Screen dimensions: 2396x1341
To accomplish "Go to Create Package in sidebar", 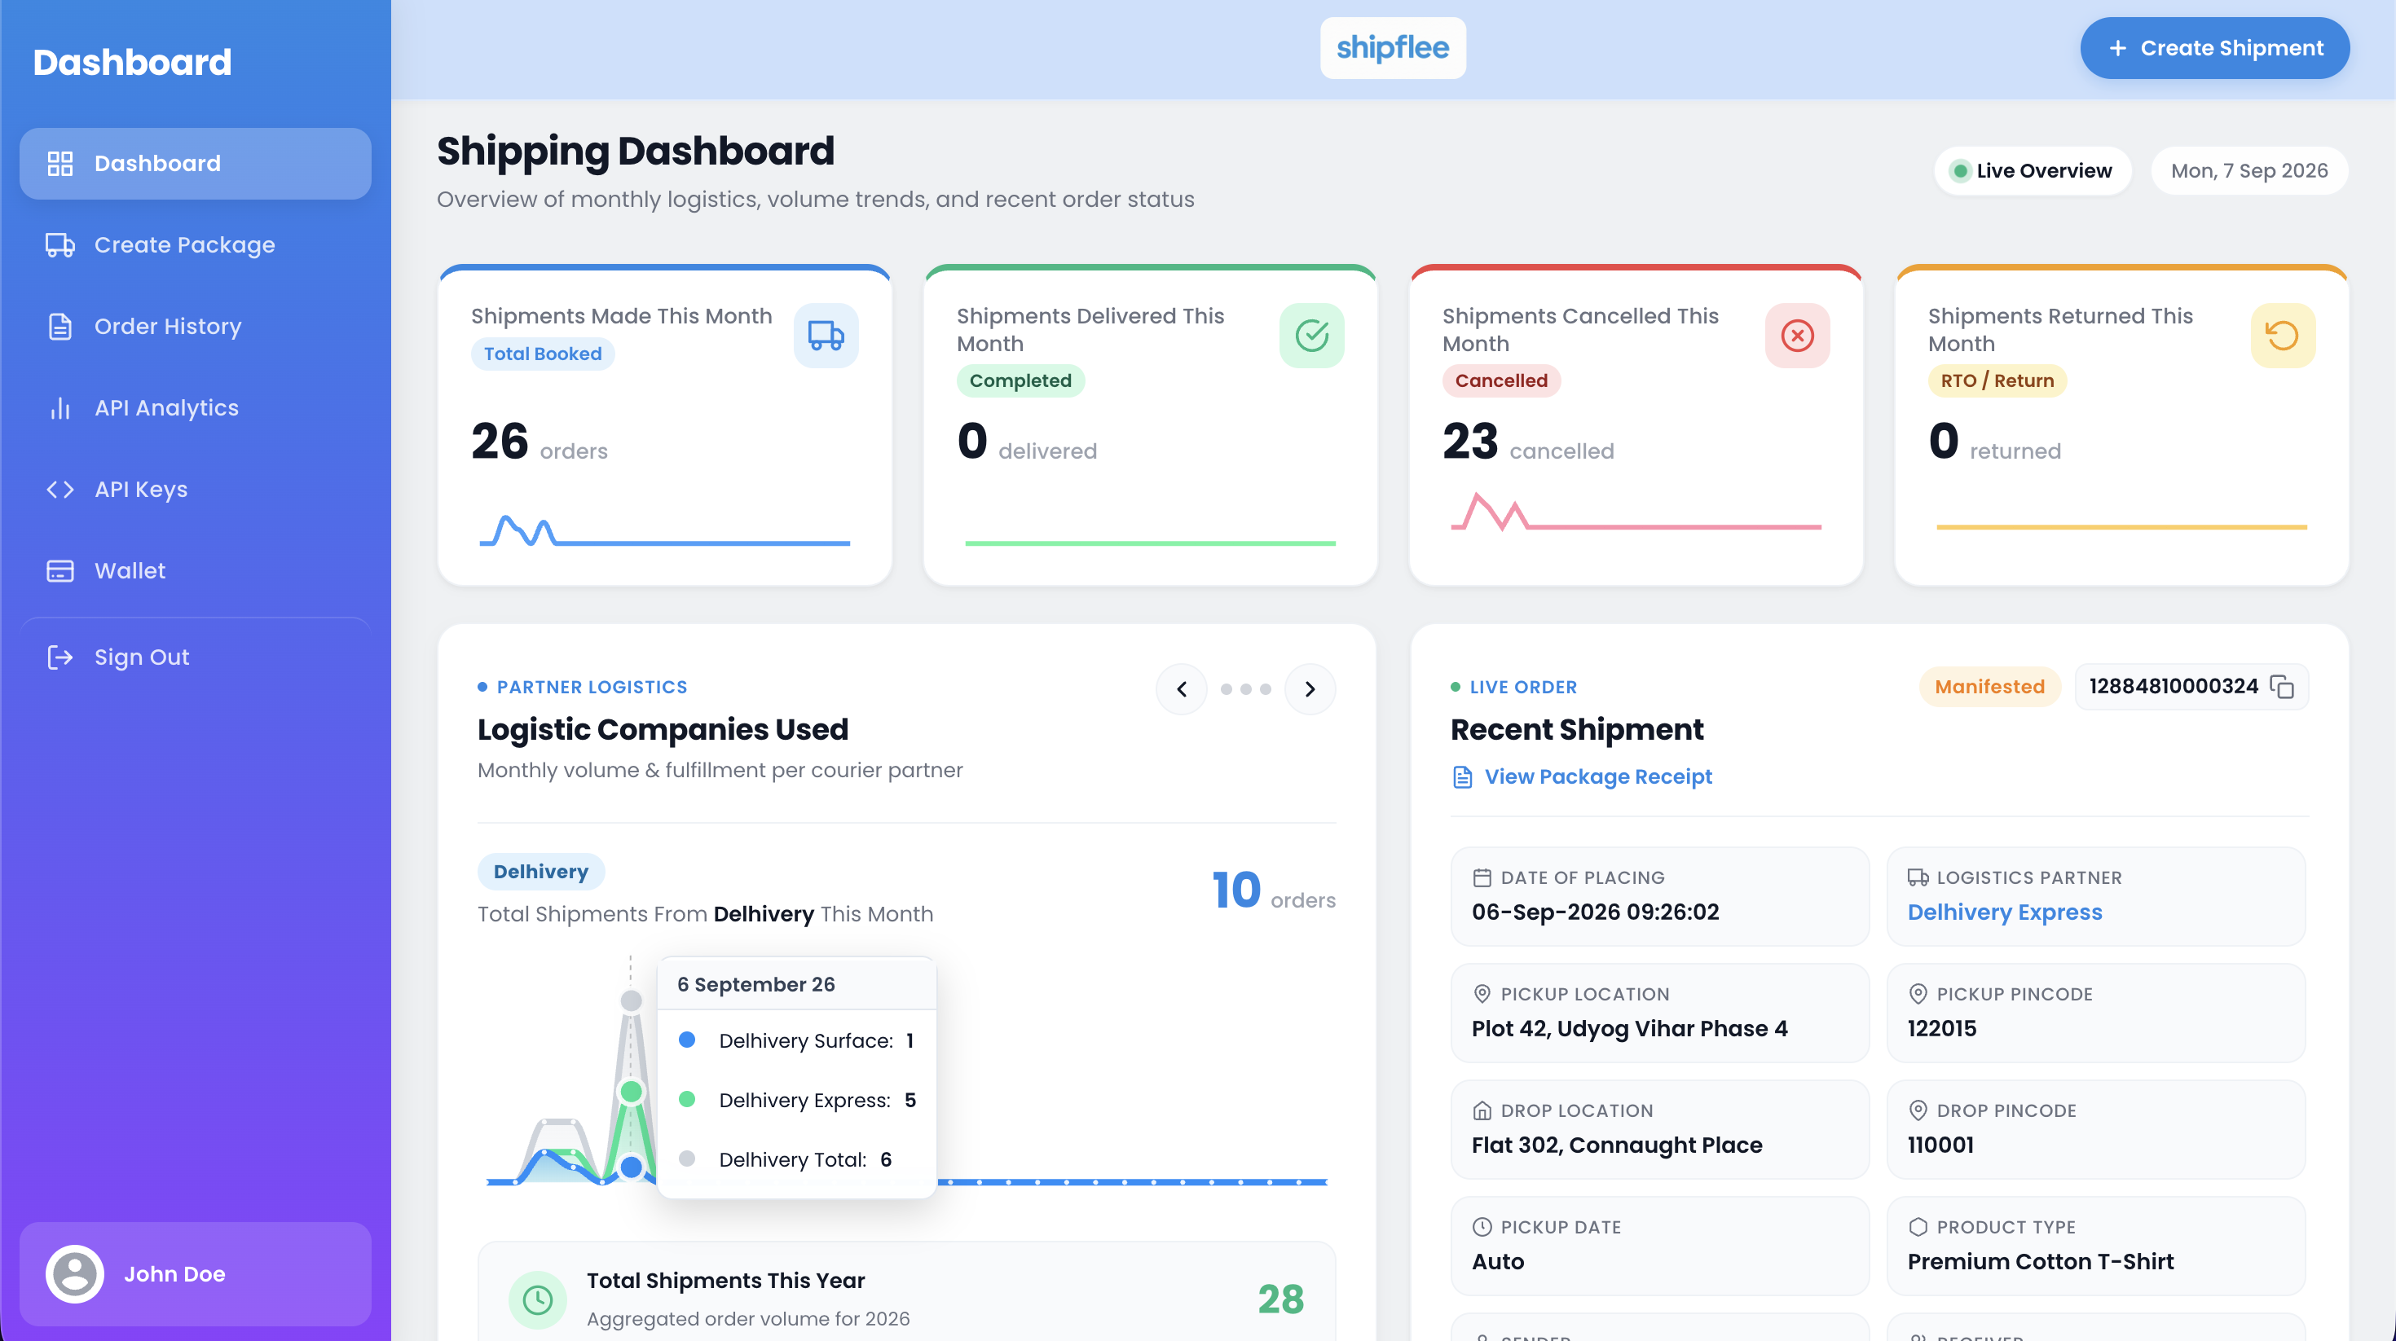I will (196, 245).
